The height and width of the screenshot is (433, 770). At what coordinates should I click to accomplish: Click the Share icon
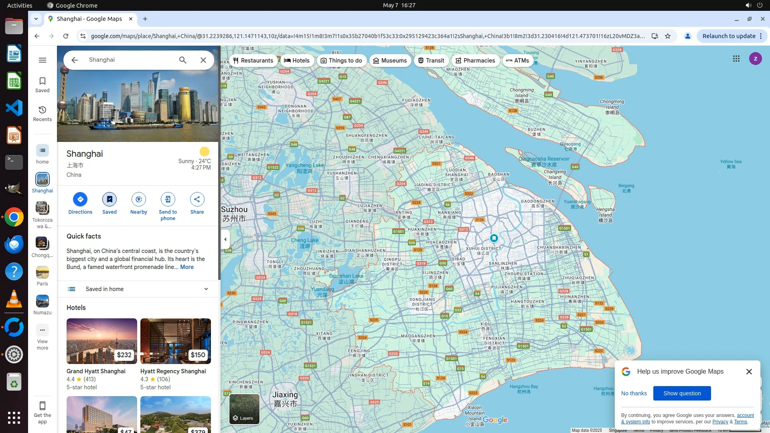[x=197, y=199]
